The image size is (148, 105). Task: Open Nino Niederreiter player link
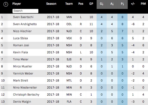click(25, 87)
